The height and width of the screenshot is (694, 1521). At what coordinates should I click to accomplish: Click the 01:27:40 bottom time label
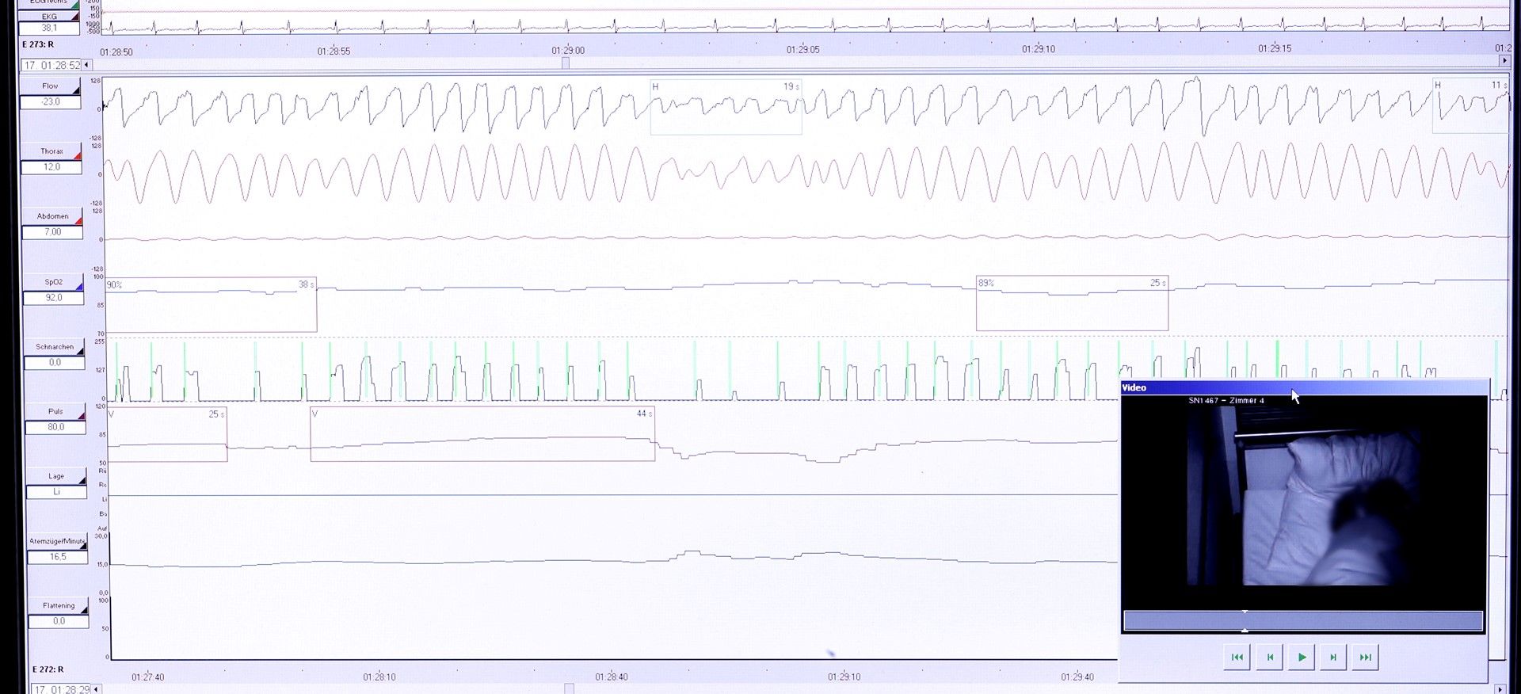coord(148,677)
